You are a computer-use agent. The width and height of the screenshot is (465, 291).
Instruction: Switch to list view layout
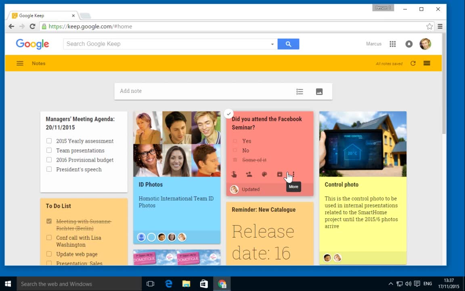427,63
